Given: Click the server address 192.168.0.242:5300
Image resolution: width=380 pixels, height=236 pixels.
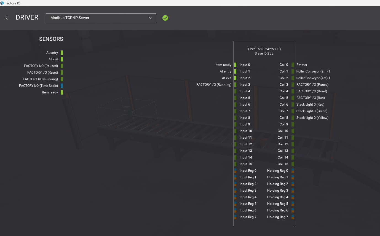Looking at the screenshot, I should coord(264,49).
